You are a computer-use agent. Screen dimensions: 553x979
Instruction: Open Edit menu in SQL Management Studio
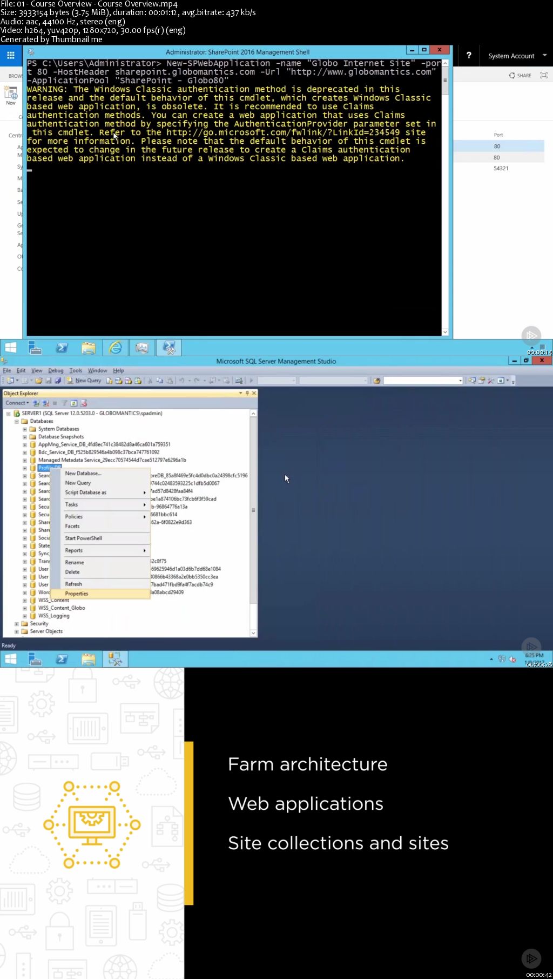[21, 371]
